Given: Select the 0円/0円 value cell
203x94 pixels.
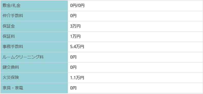Looking at the screenshot, I should pyautogui.click(x=135, y=6).
